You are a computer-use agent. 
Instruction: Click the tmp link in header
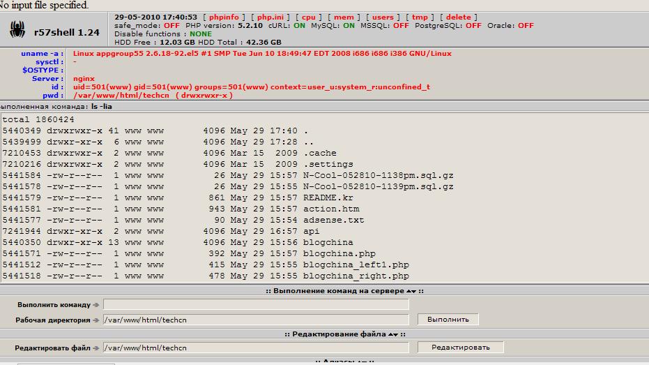[x=420, y=17]
